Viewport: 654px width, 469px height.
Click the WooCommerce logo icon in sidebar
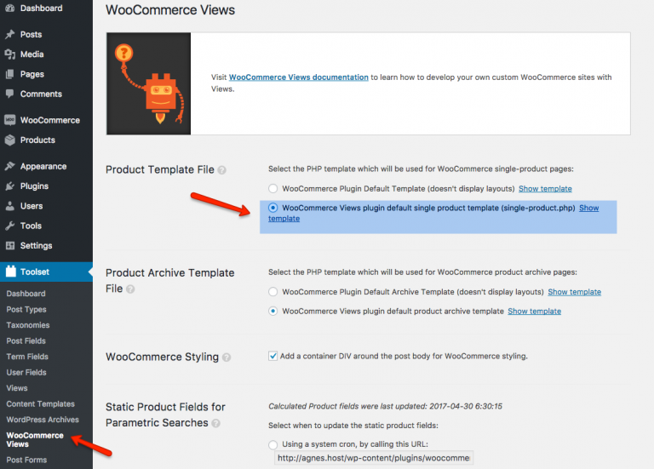[x=10, y=120]
